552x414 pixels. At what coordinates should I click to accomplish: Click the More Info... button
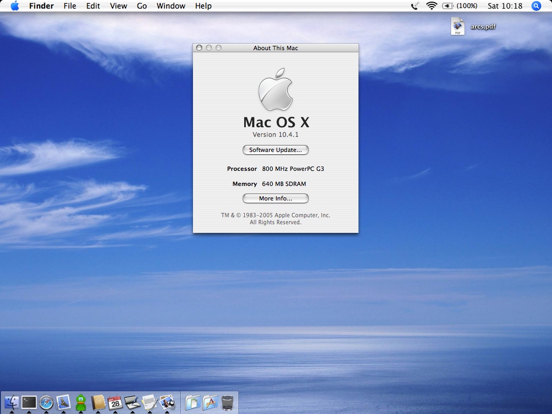(x=275, y=198)
